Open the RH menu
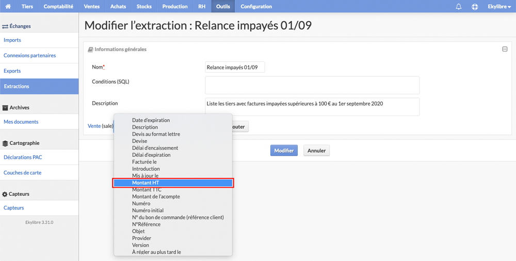This screenshot has width=516, height=261. [x=202, y=6]
